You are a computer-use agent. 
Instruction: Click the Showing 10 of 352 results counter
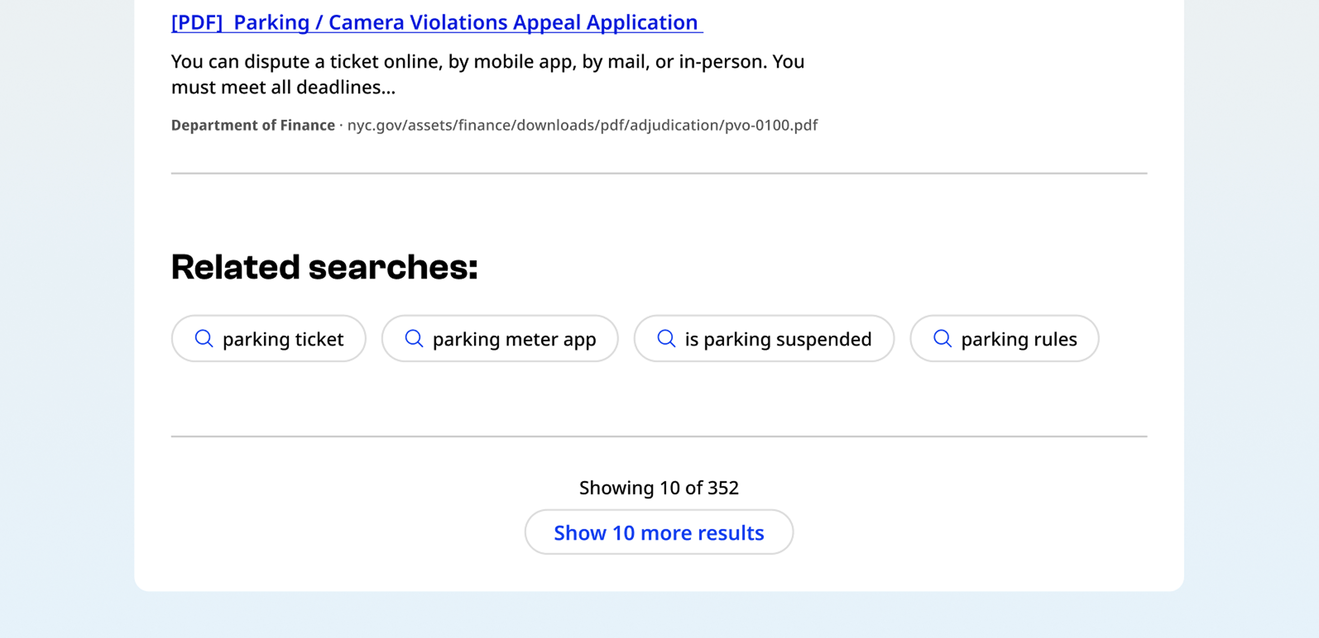[659, 487]
